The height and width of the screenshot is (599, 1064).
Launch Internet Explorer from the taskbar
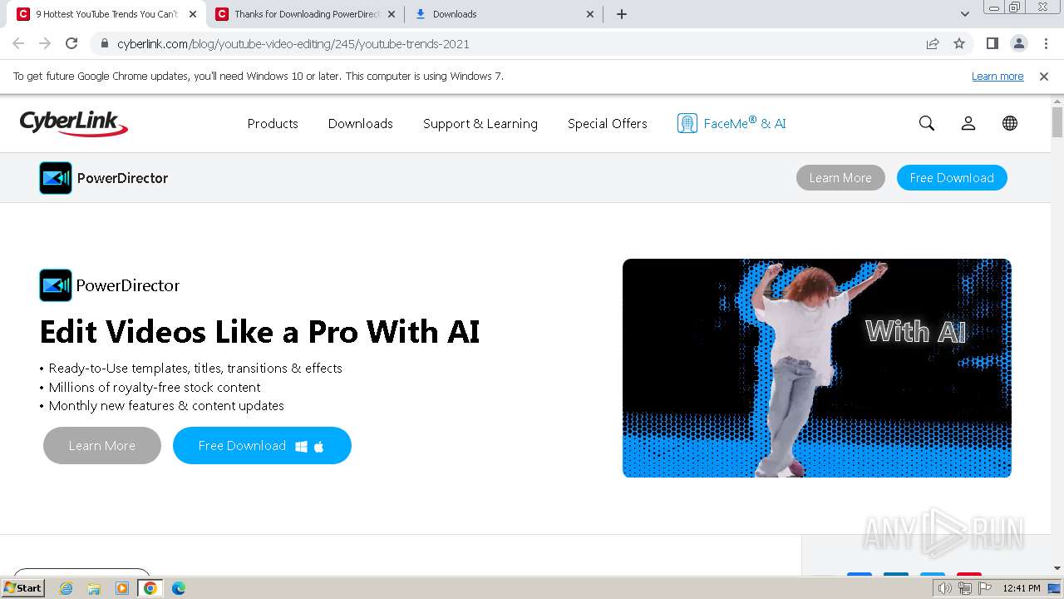[66, 588]
